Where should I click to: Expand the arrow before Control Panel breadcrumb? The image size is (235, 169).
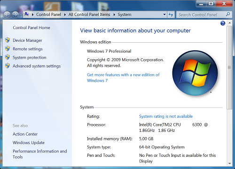pos(33,15)
